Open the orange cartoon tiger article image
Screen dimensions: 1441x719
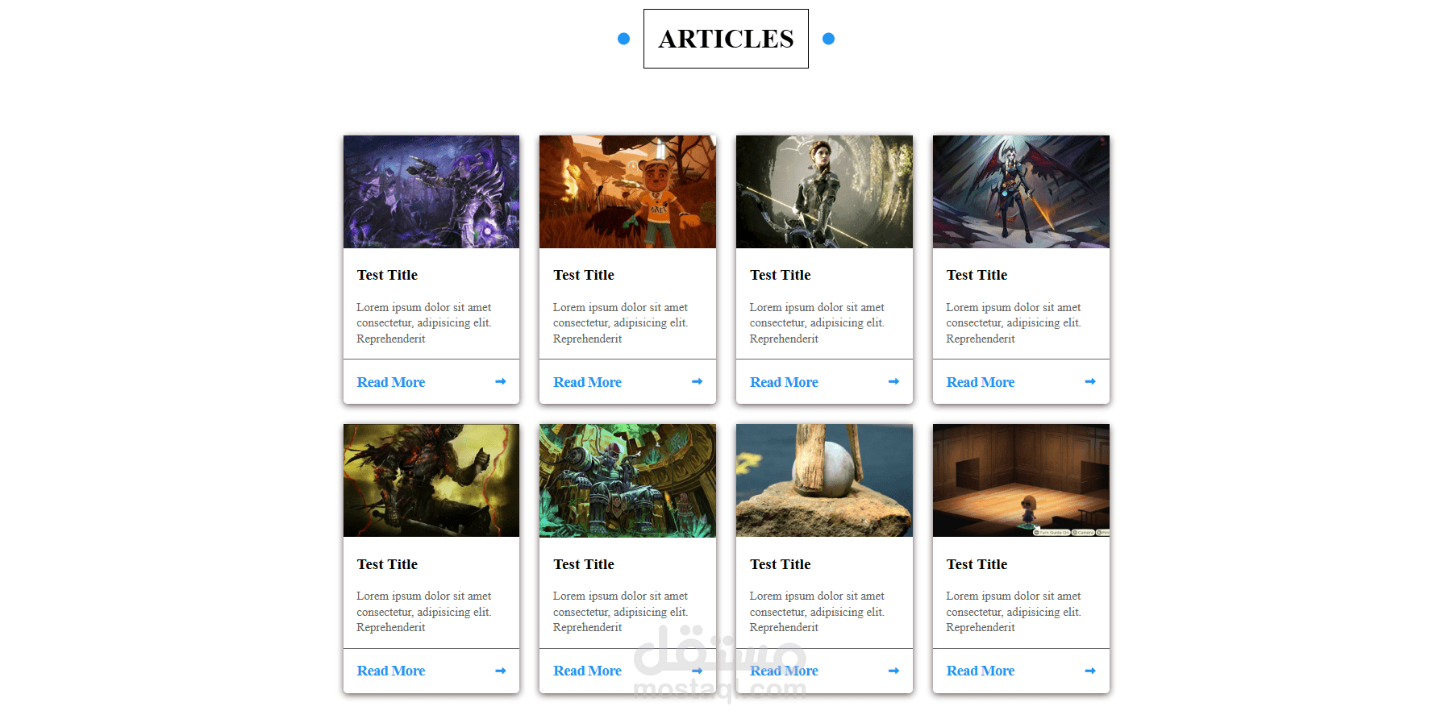click(x=627, y=192)
